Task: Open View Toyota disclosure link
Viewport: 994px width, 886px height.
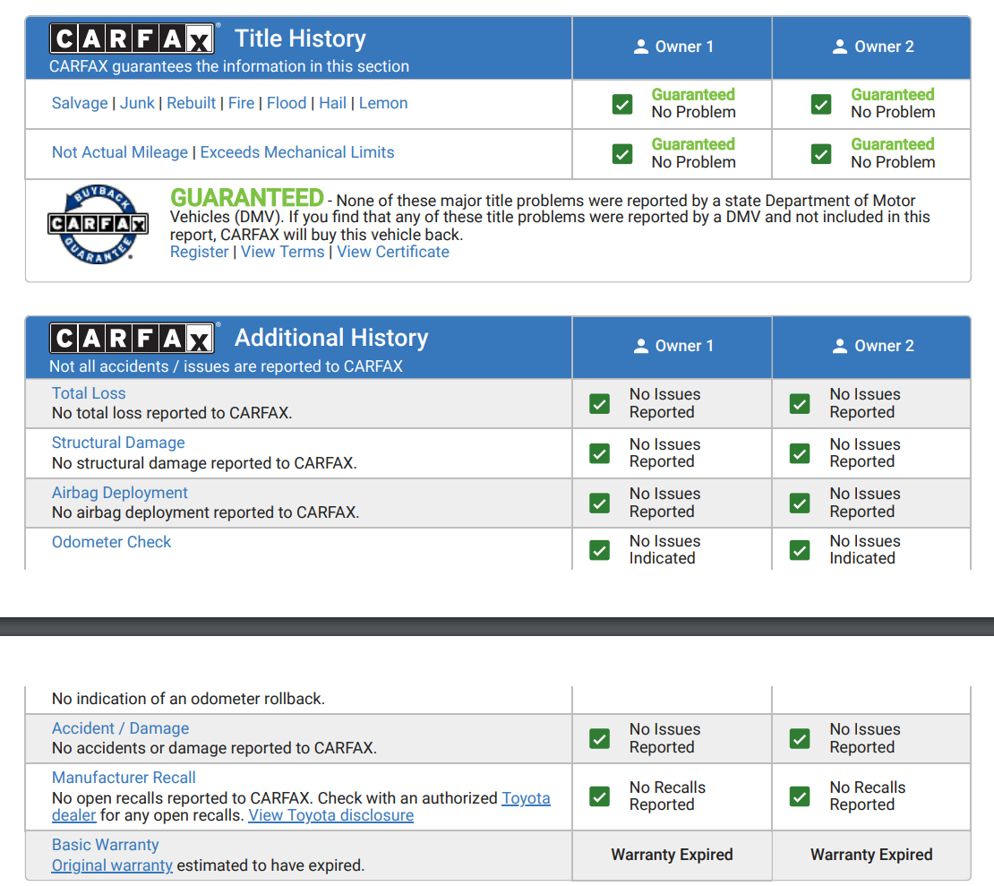Action: (x=330, y=815)
